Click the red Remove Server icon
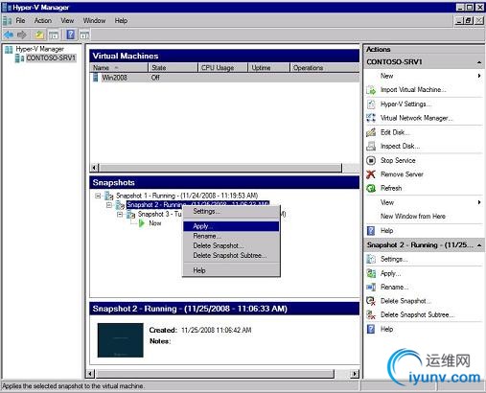Screen dimensions: 486x393 click(x=371, y=174)
